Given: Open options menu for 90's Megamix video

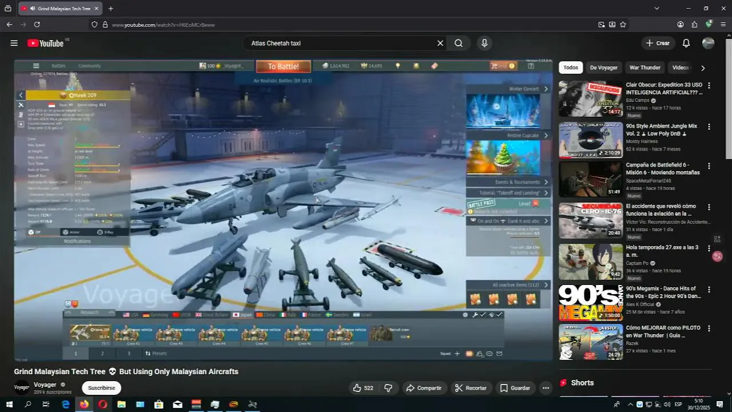Looking at the screenshot, I should (x=709, y=290).
